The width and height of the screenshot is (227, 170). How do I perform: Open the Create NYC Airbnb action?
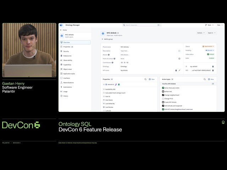[x=170, y=102]
